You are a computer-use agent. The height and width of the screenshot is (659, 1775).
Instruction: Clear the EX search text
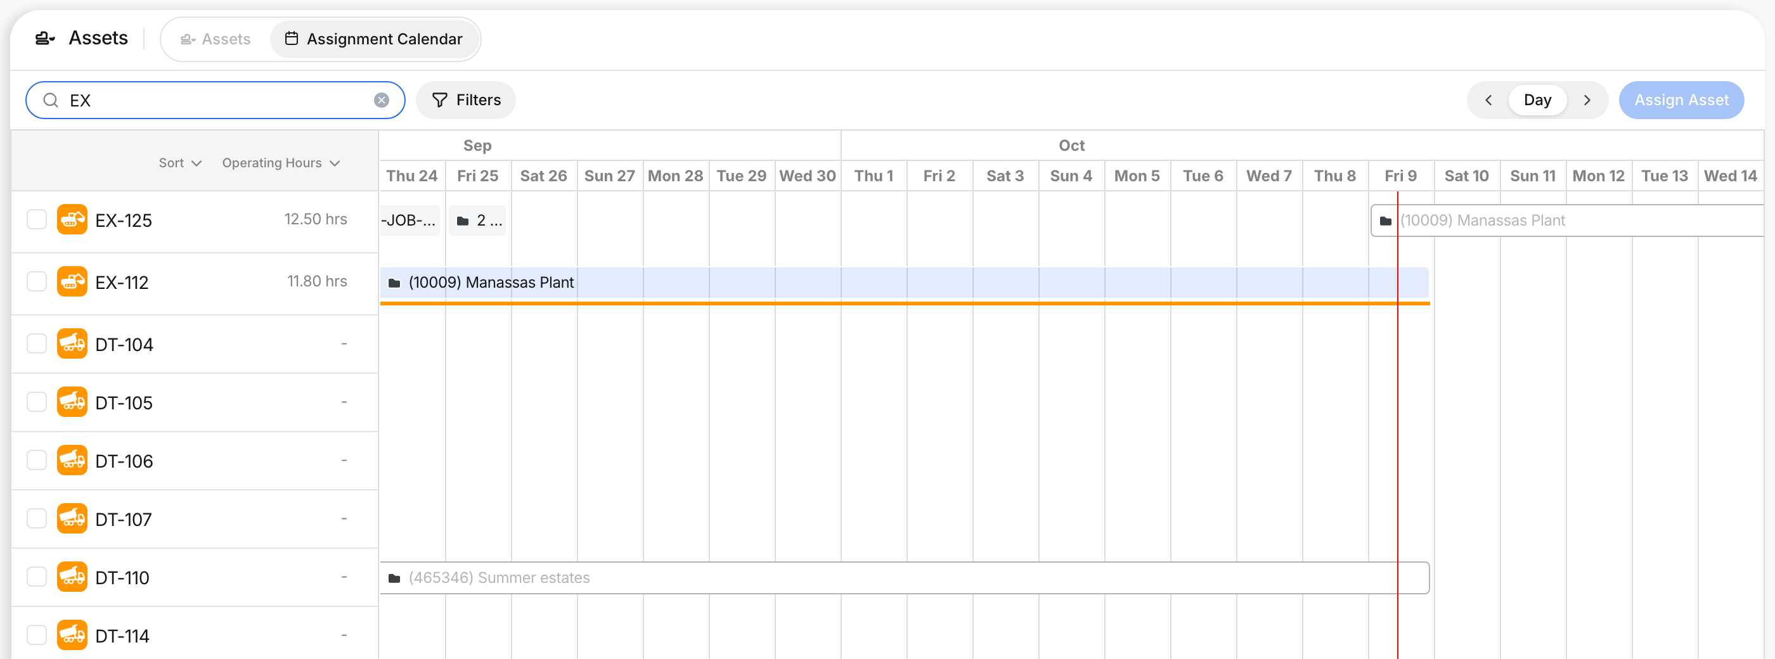point(382,101)
